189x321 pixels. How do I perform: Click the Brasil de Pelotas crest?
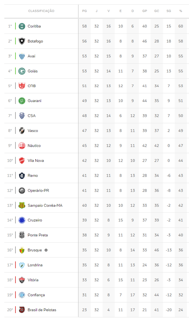[22, 310]
